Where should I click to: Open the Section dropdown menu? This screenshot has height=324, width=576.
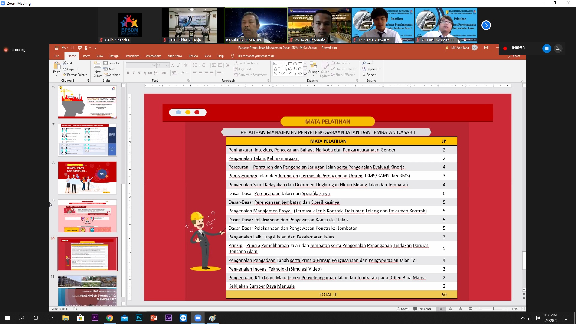(x=114, y=75)
